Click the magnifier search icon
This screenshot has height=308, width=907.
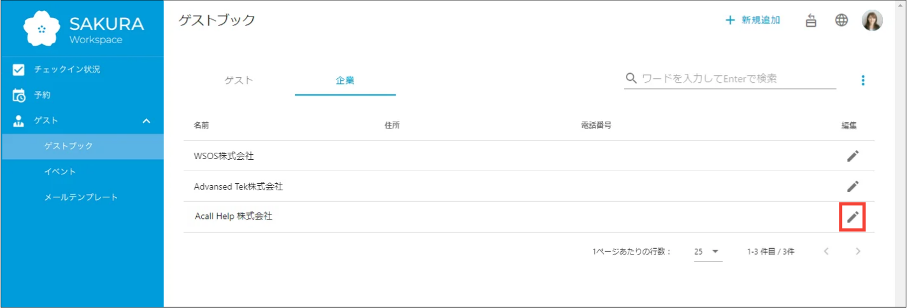pos(632,79)
